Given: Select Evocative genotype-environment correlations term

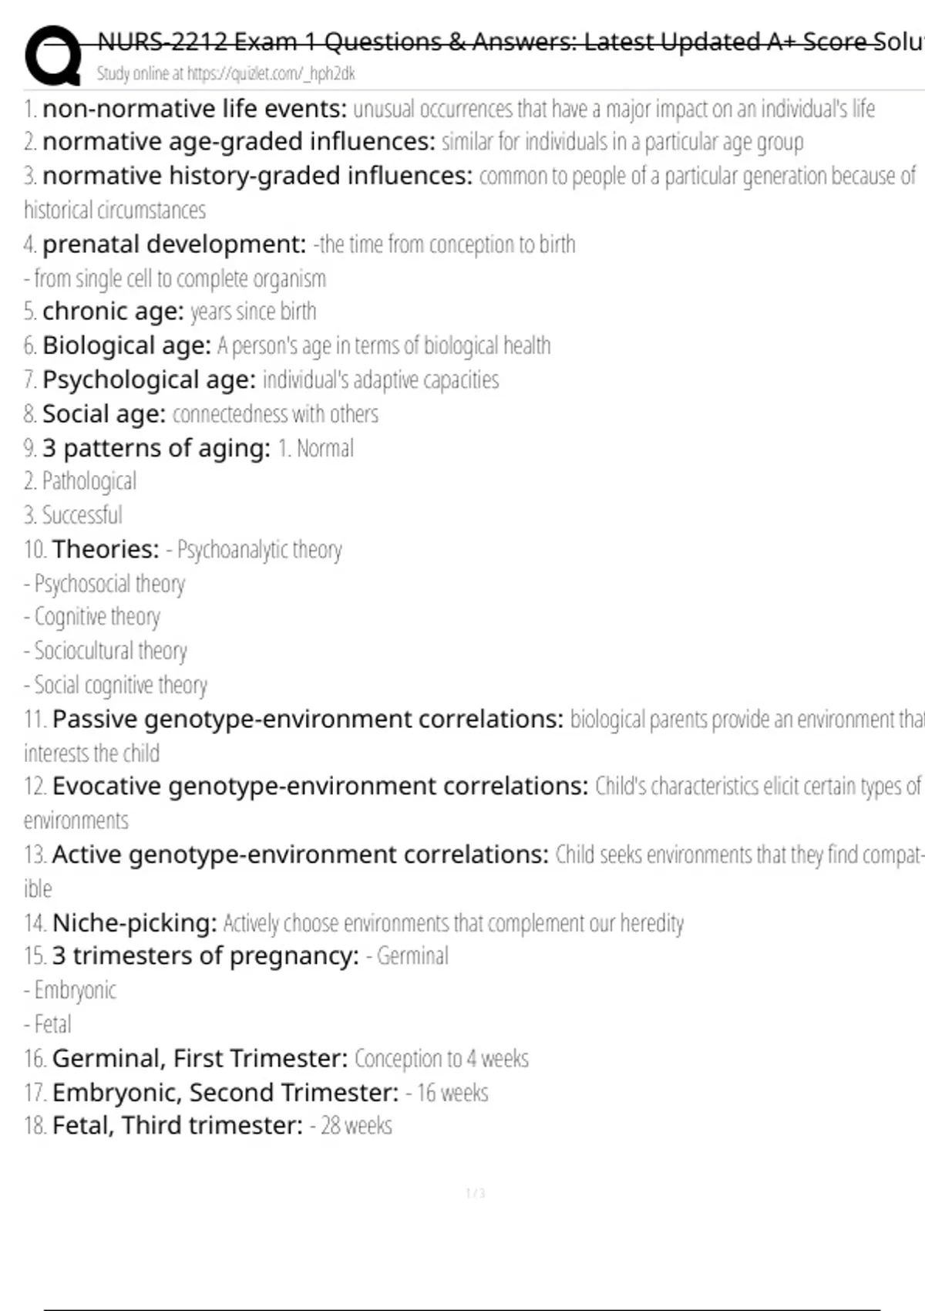Looking at the screenshot, I should point(320,787).
